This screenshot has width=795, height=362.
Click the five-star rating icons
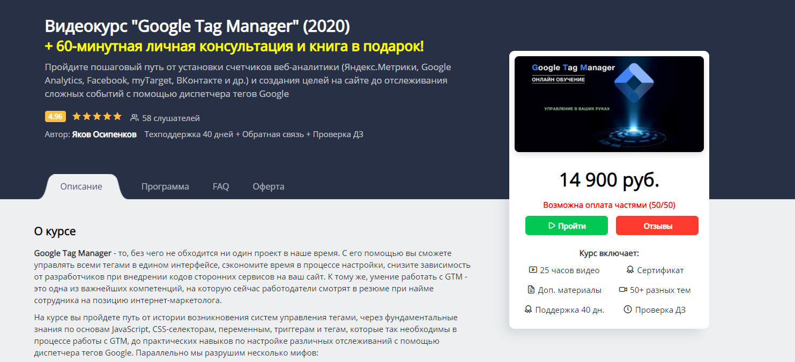pyautogui.click(x=97, y=116)
